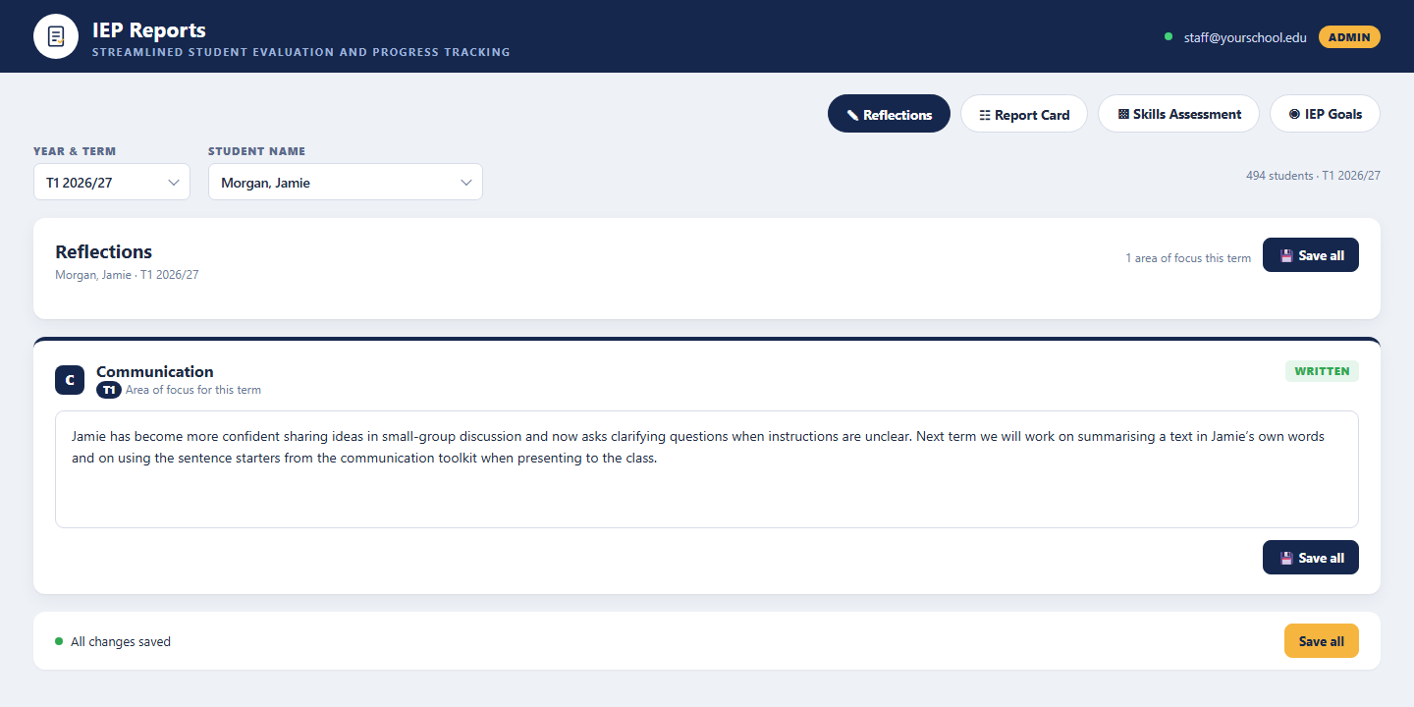Screen dimensions: 1414x707
Task: Click the 'YEAR & TERM' field label
Action: pyautogui.click(x=75, y=151)
